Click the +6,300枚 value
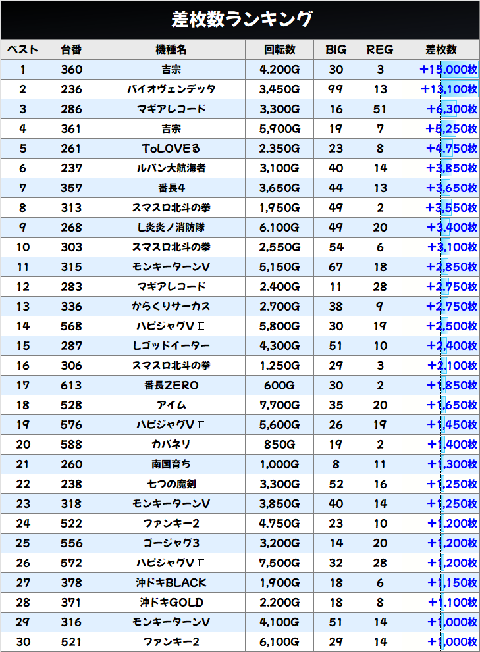The image size is (480, 652). (x=452, y=109)
